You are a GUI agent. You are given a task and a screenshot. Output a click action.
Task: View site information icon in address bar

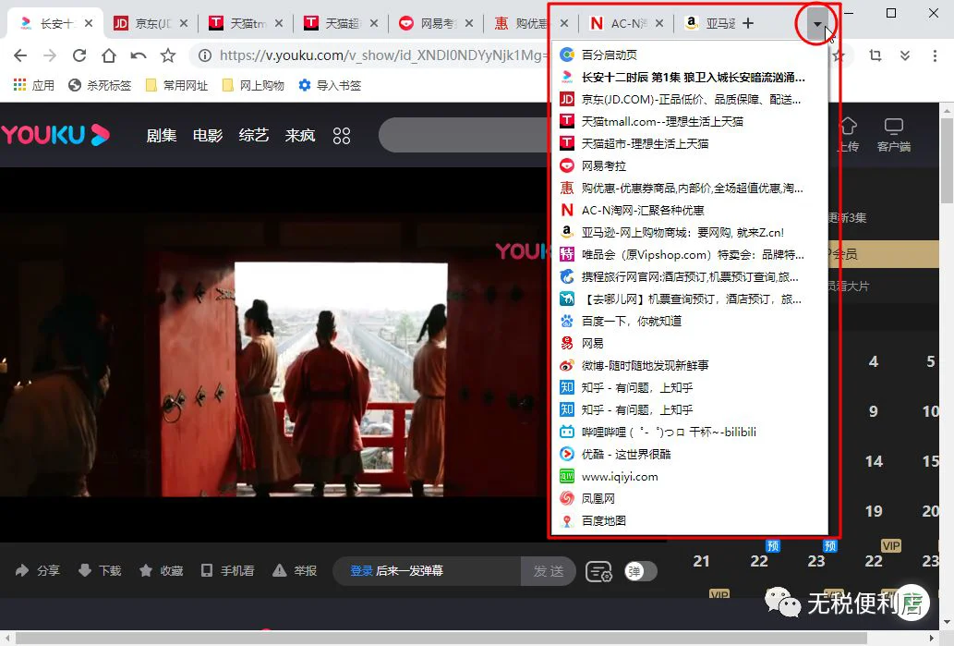pos(205,56)
